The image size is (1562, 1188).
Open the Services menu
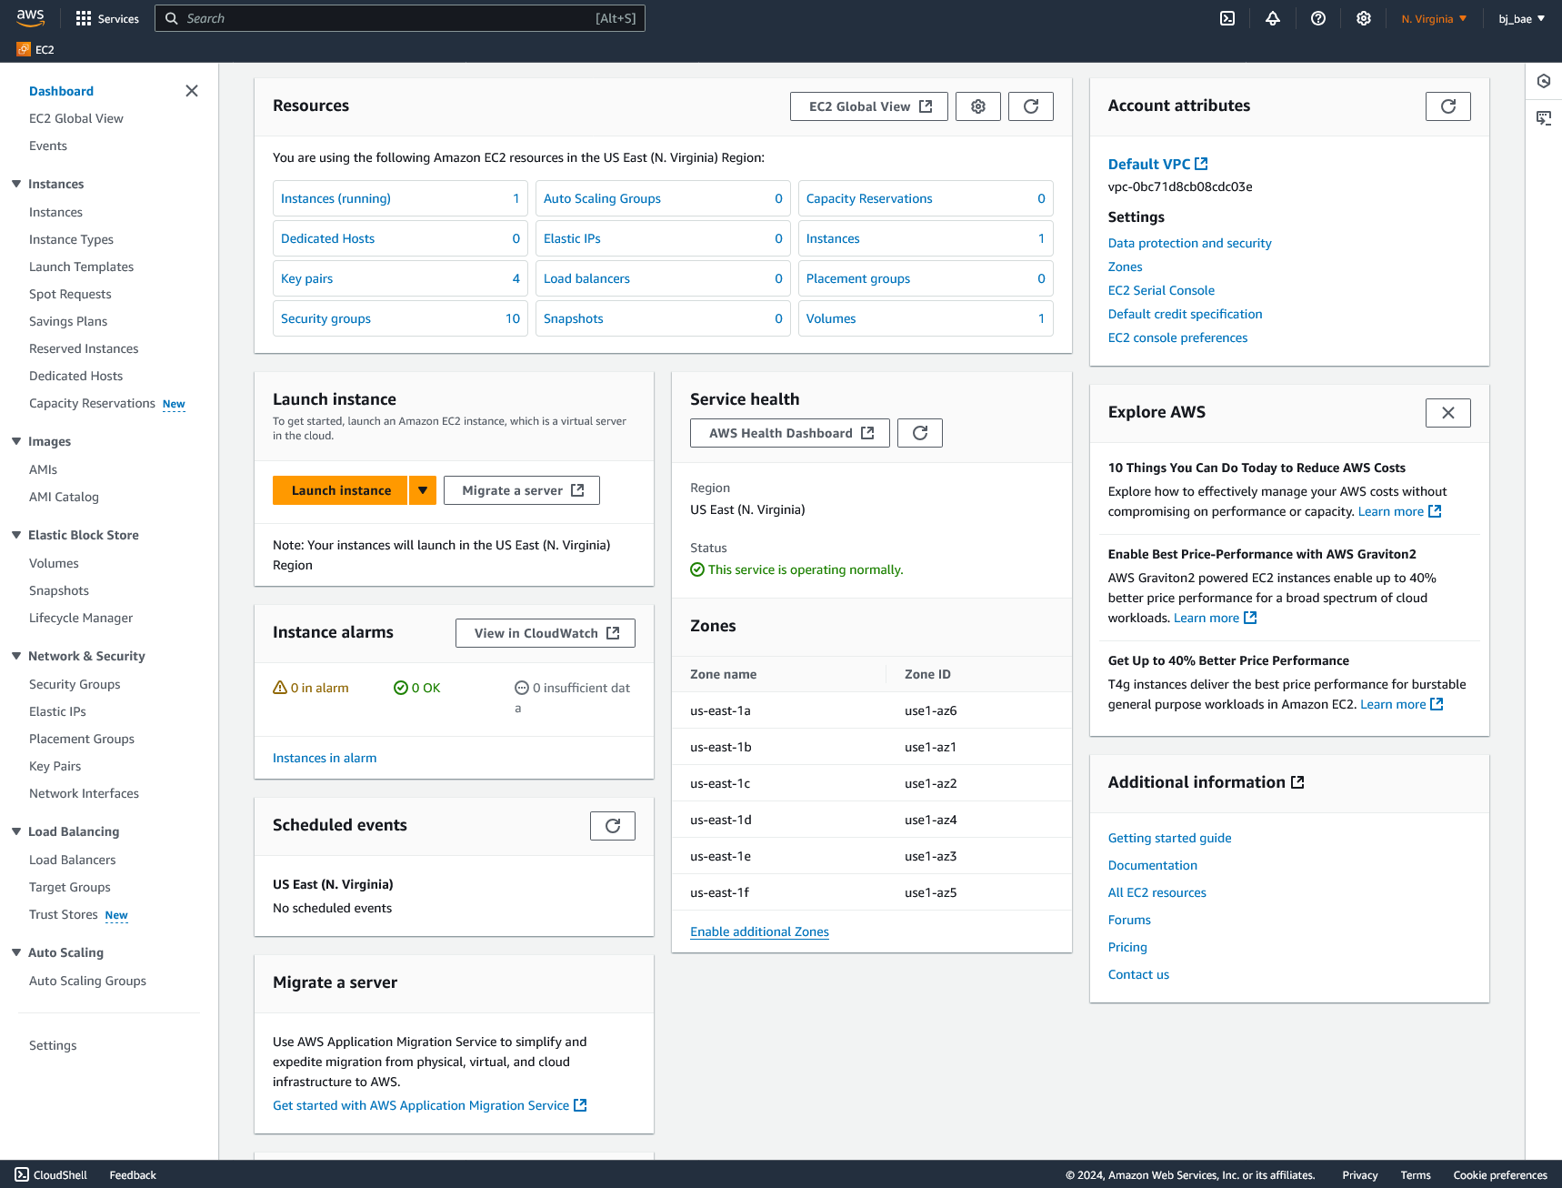click(106, 18)
